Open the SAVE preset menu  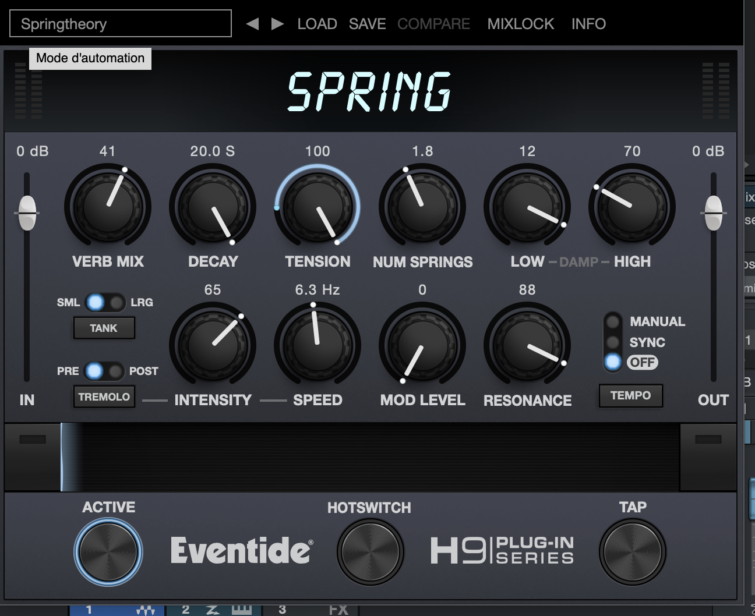pos(368,24)
